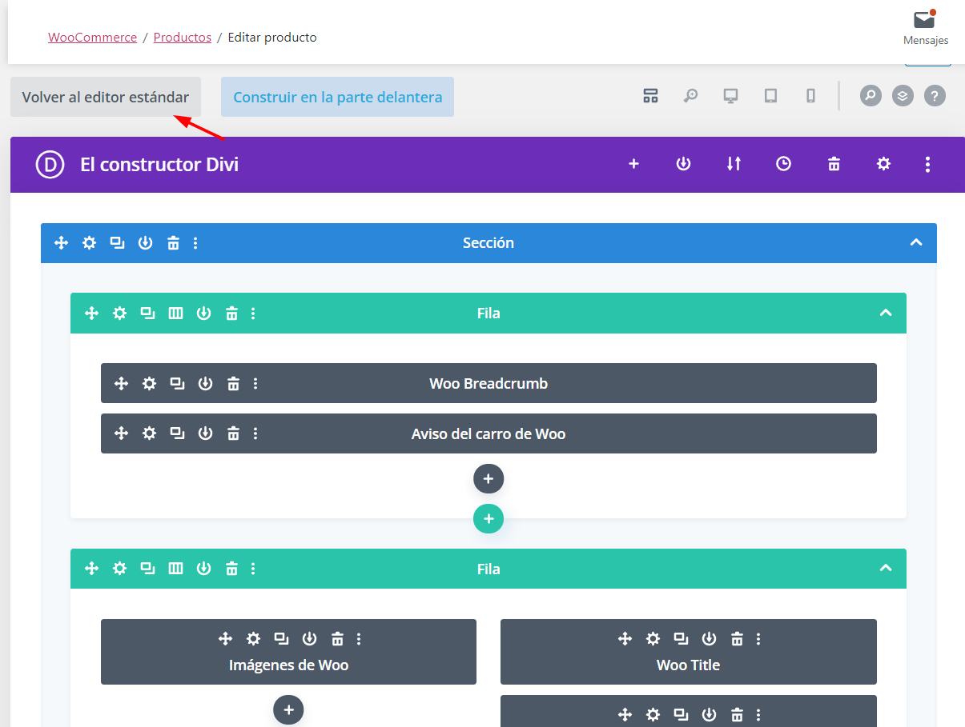Screen dimensions: 965x727
Task: Open the Mensajes inbox icon
Action: tap(925, 20)
